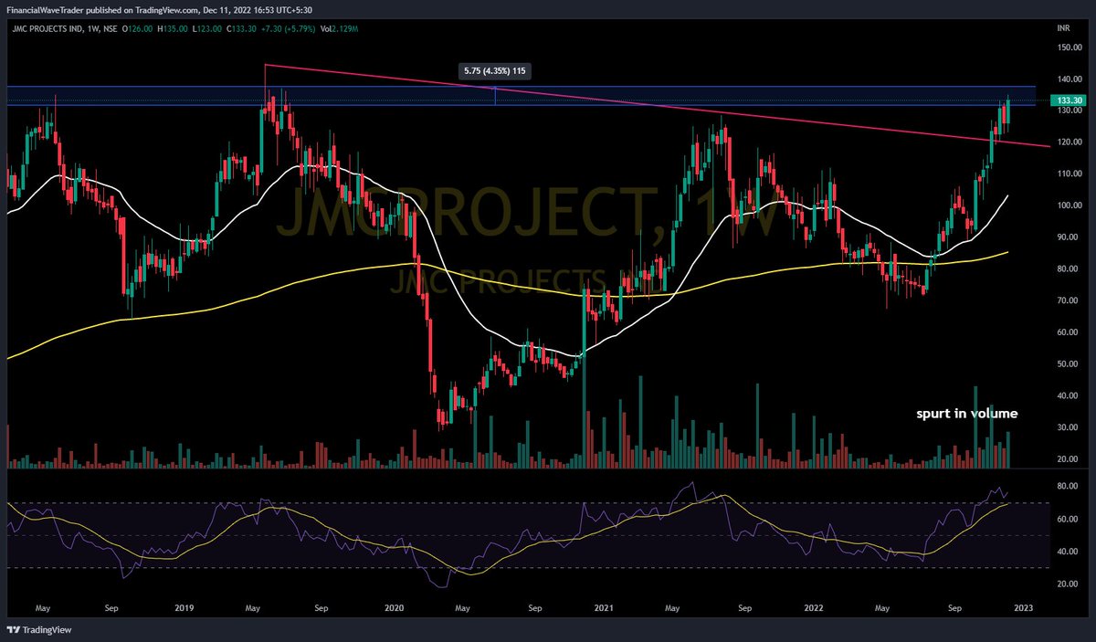Screen dimensions: 1096x642
Task: Click the 2020 label on the time axis
Action: coord(394,606)
